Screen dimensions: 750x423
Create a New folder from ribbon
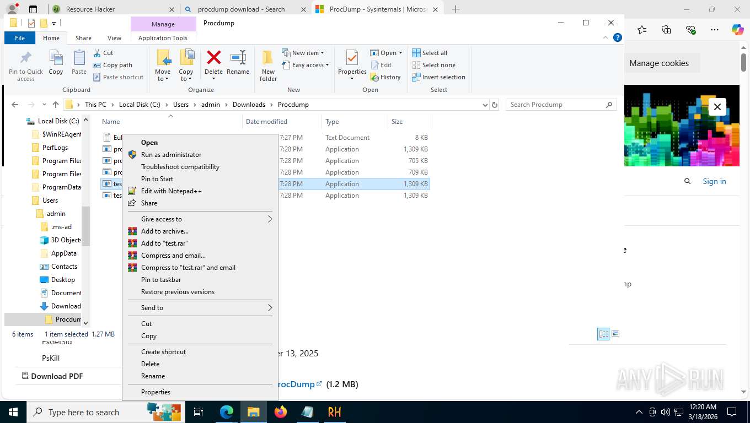click(268, 66)
